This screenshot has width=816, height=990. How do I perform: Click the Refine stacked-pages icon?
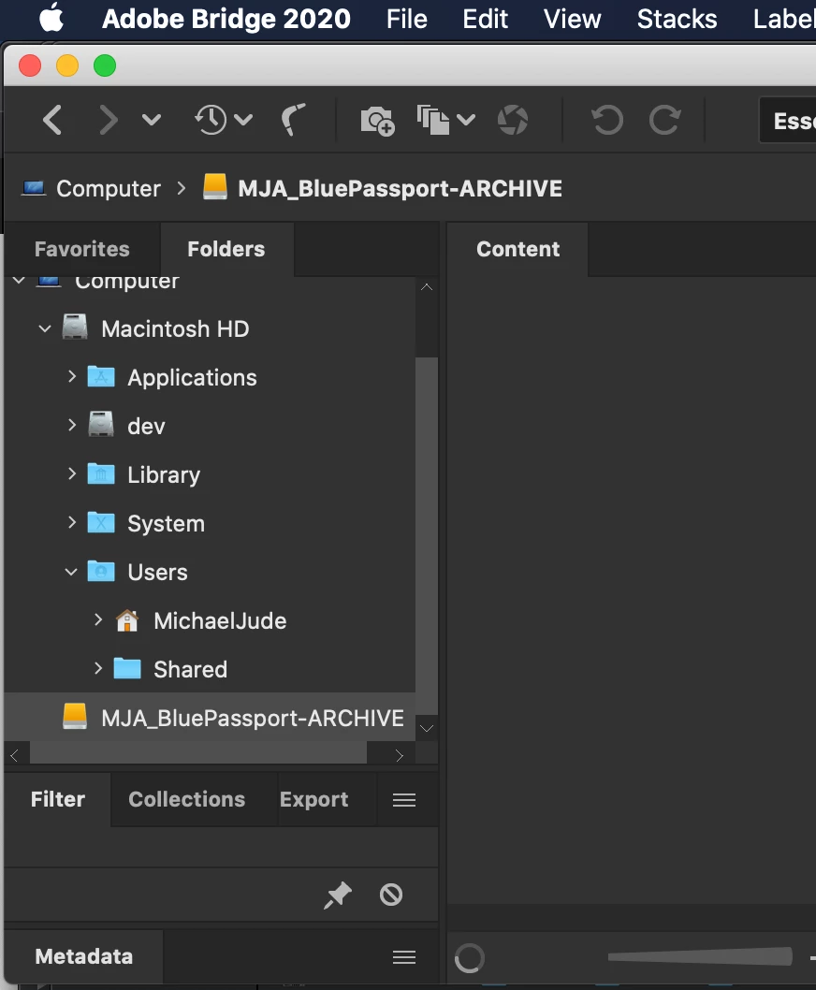coord(432,120)
